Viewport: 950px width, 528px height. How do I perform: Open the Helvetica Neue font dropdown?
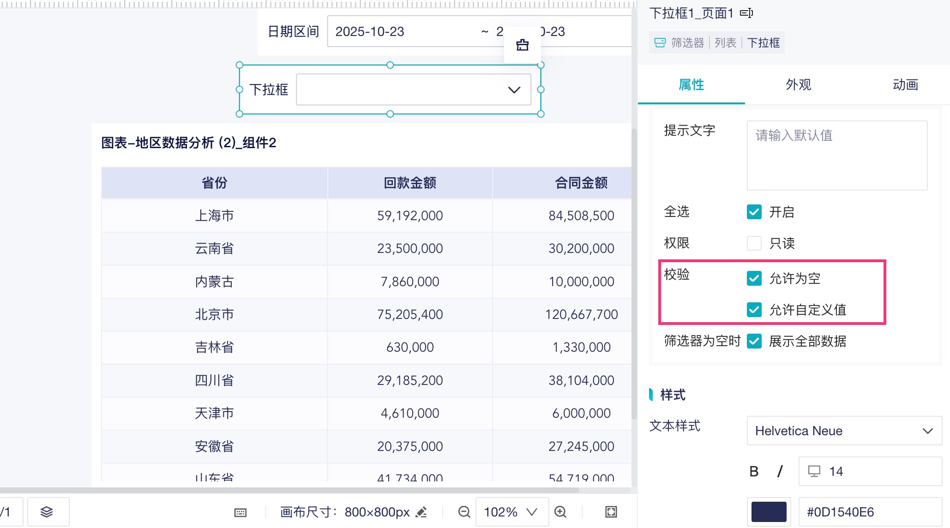coord(844,431)
